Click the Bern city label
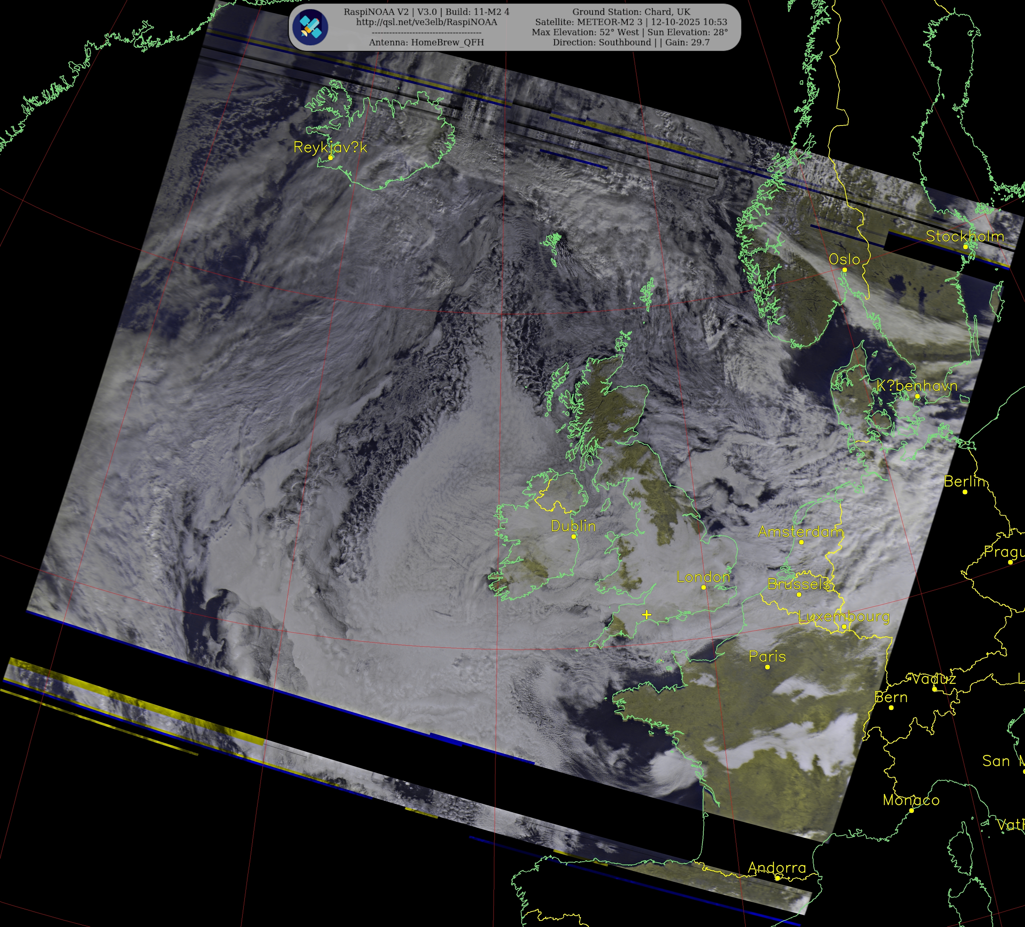 pos(891,697)
